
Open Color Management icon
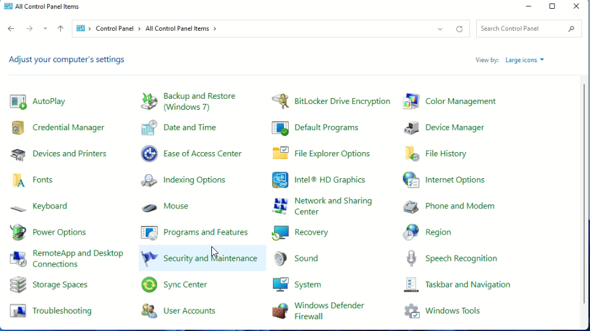[411, 102]
